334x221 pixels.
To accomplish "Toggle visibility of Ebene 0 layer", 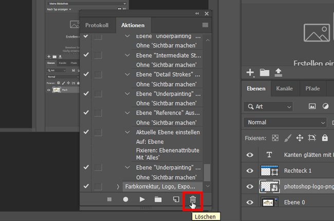I will 250,202.
